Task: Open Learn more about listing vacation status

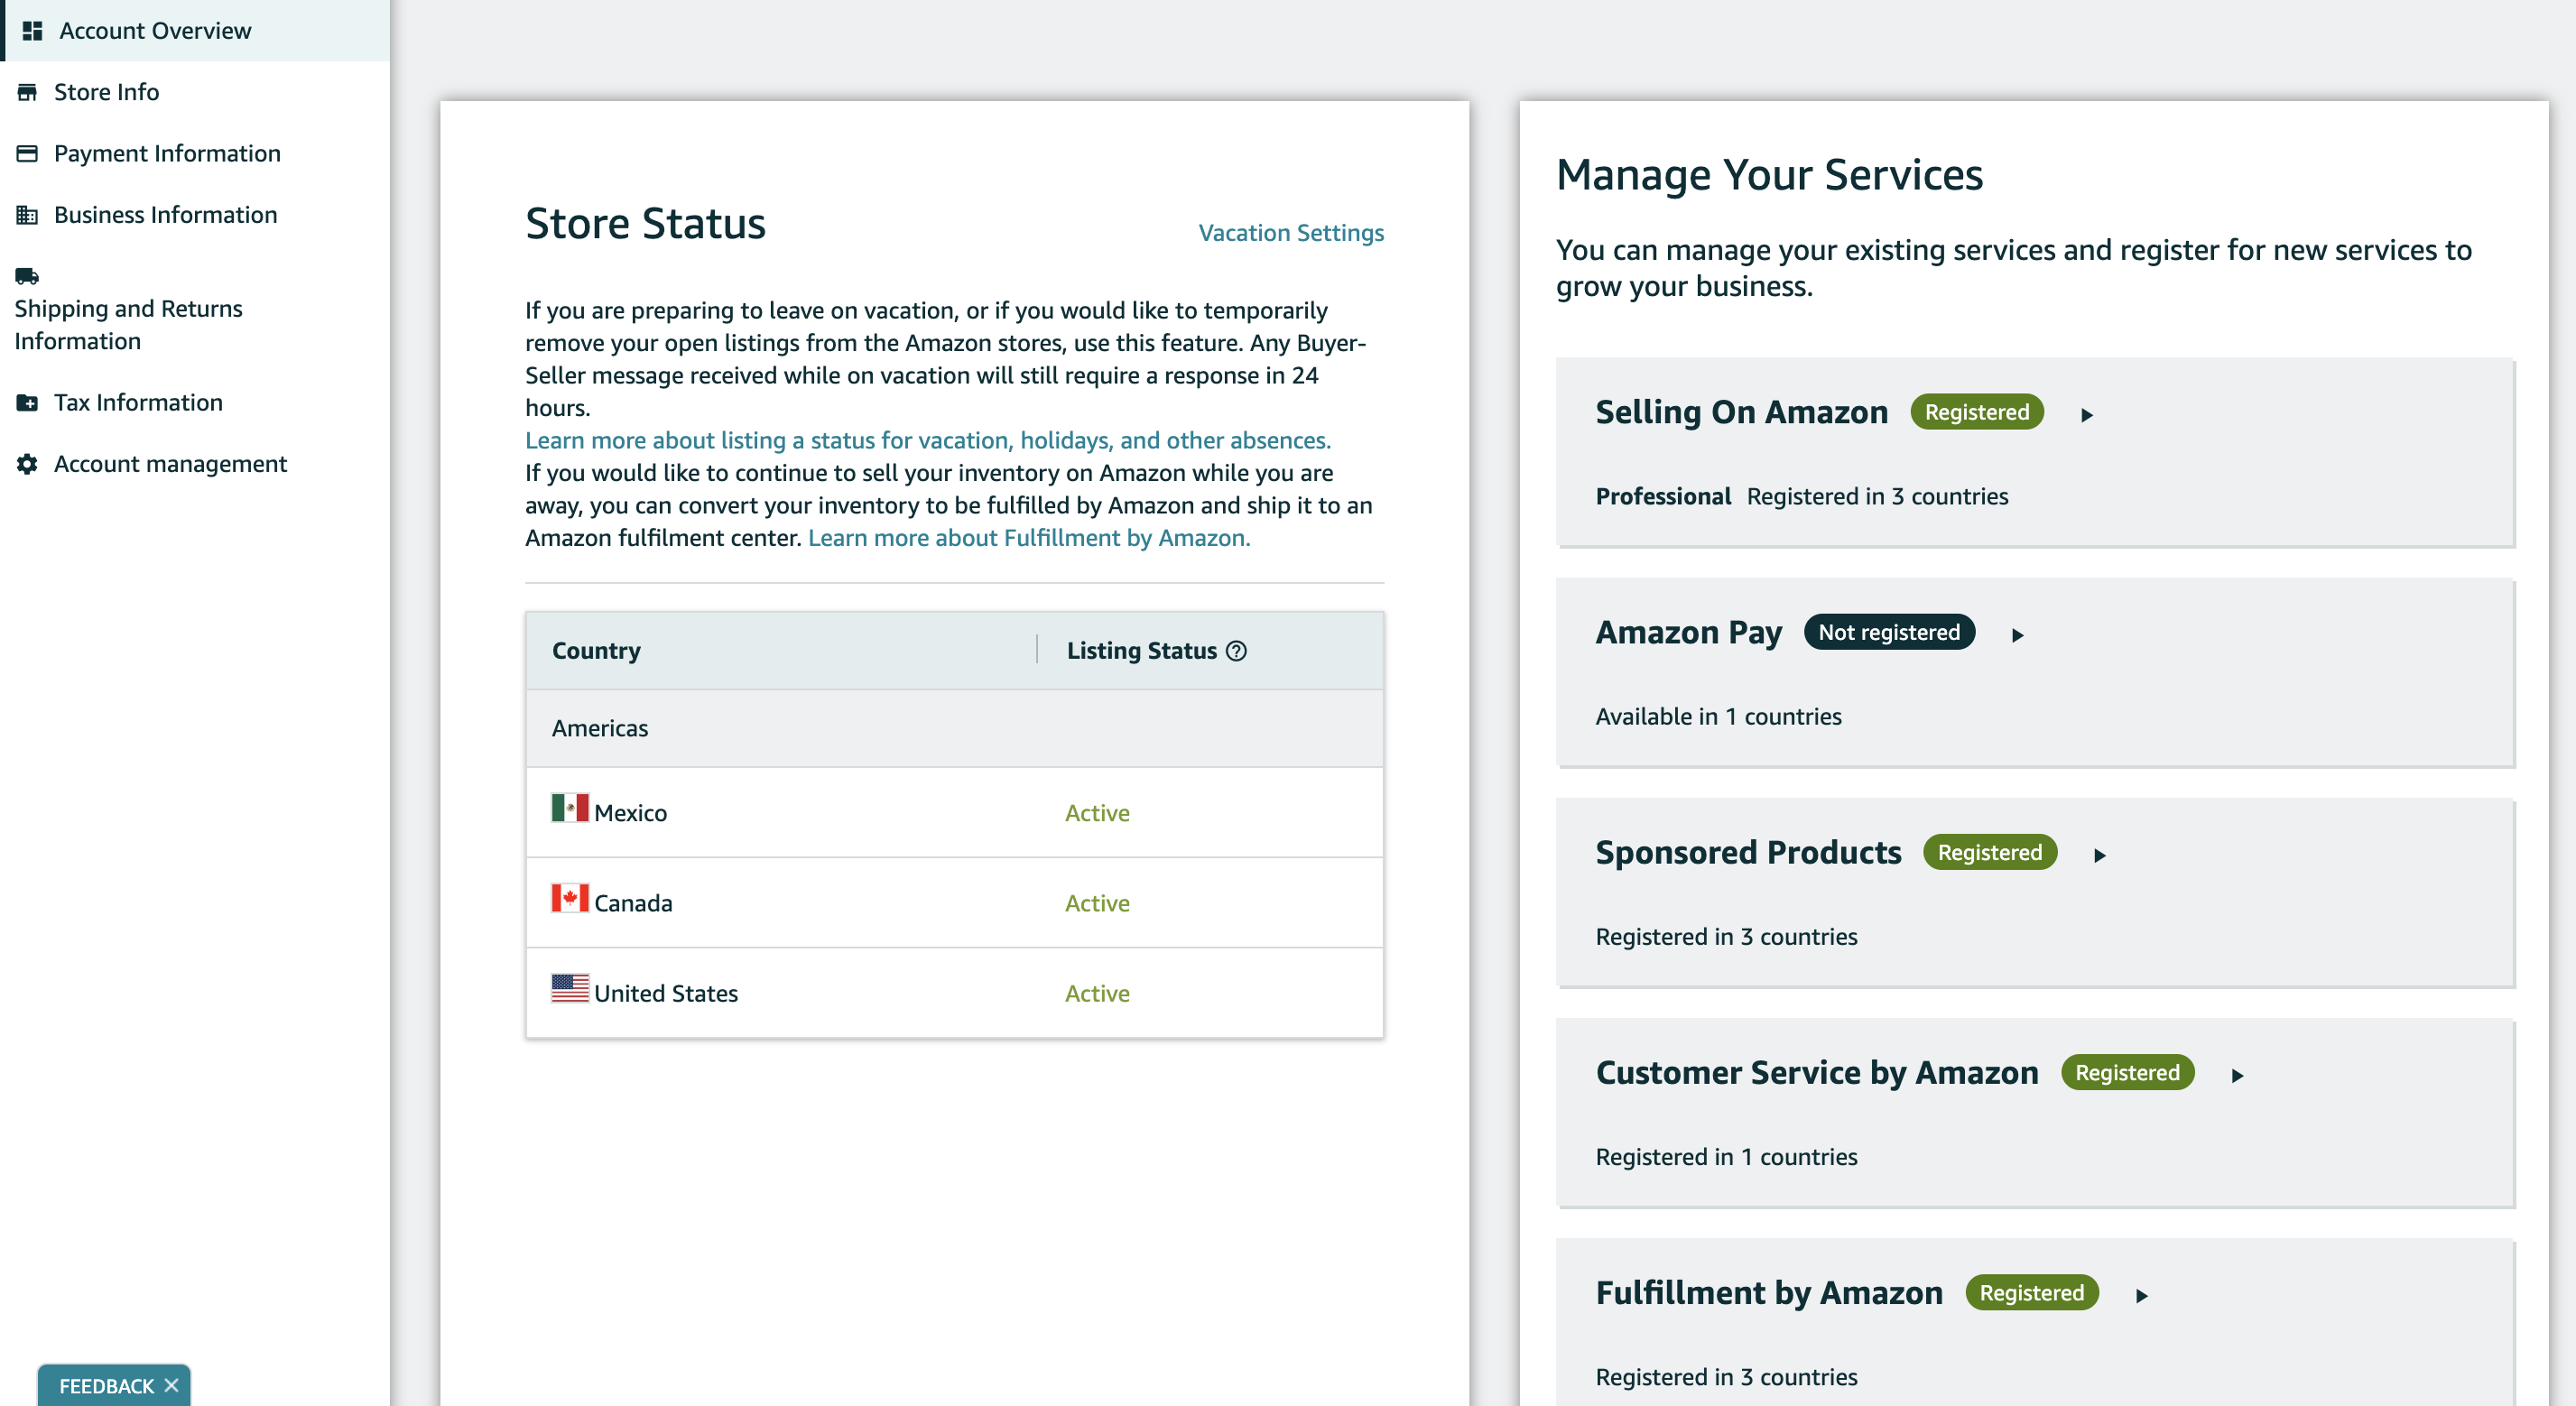Action: 928,440
